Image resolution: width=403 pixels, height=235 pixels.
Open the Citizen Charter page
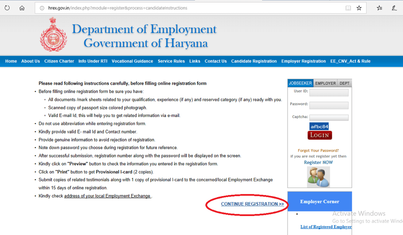(x=59, y=61)
